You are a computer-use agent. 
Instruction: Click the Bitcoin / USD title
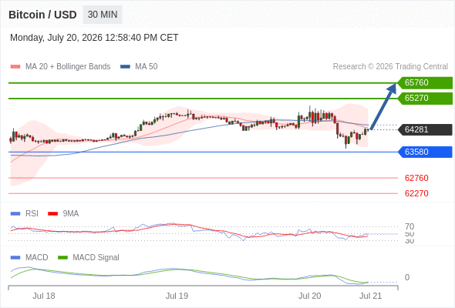(42, 15)
